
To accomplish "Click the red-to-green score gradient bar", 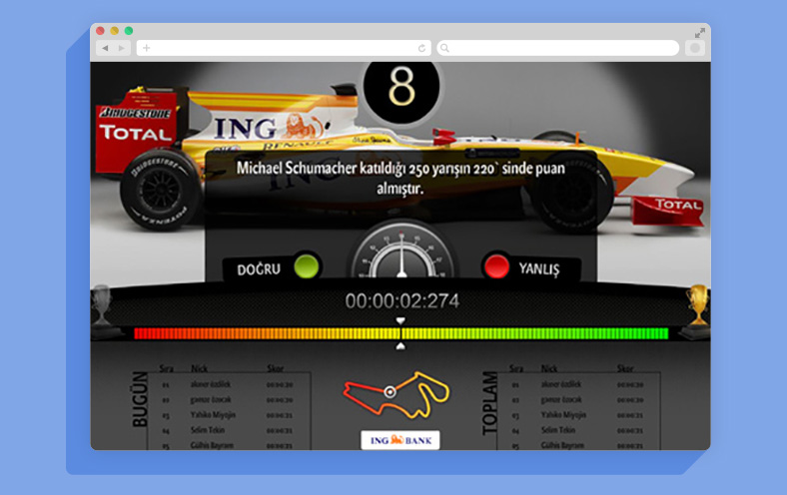I will coord(400,333).
